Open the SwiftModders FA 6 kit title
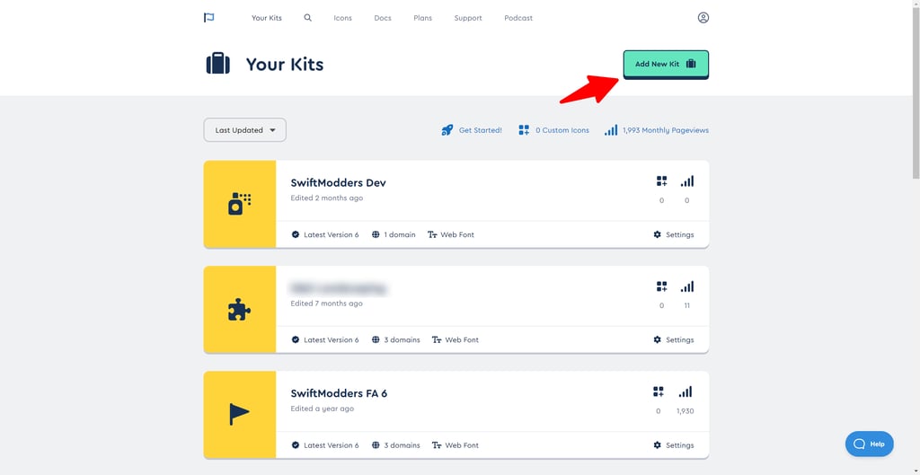 point(339,393)
